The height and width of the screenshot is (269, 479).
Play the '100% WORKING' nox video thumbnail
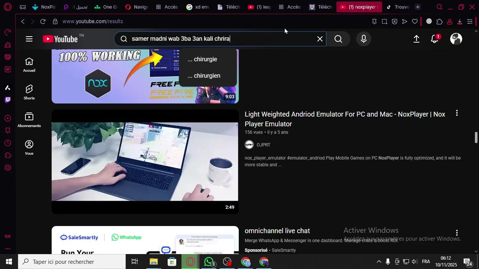(145, 76)
